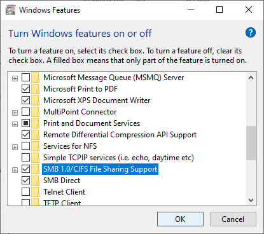Image resolution: width=264 pixels, height=234 pixels.
Task: Confirm changes with the OK button
Action: (180, 219)
